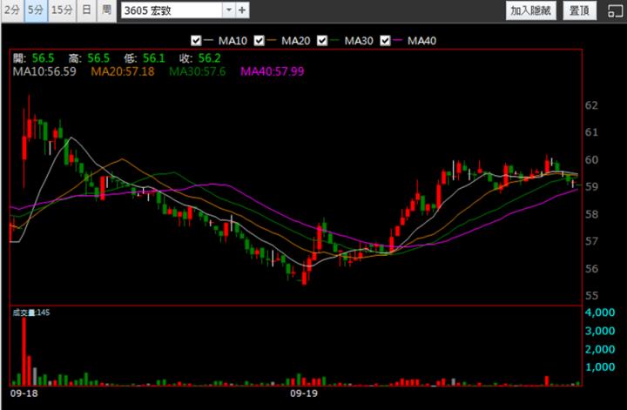Switch to the 15分 chart interval
Screen dimensions: 627x410
[x=62, y=10]
